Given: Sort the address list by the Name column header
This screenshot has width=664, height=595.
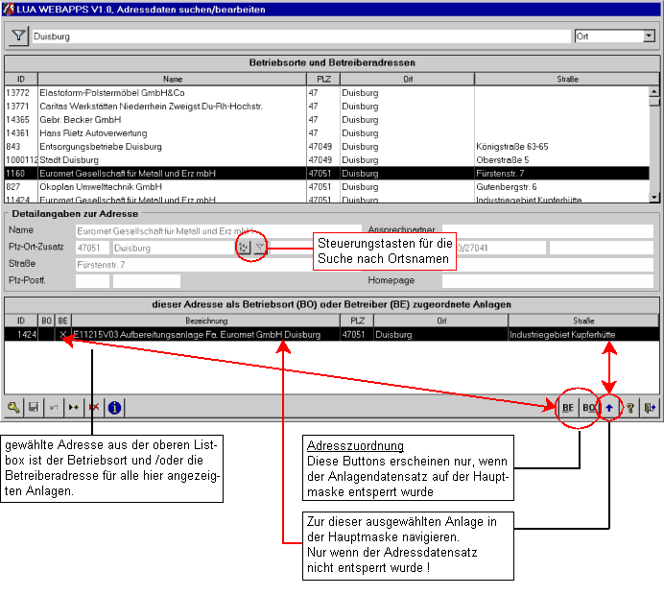Looking at the screenshot, I should pyautogui.click(x=172, y=79).
